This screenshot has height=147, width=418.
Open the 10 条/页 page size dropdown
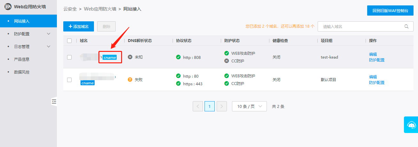click(249, 106)
